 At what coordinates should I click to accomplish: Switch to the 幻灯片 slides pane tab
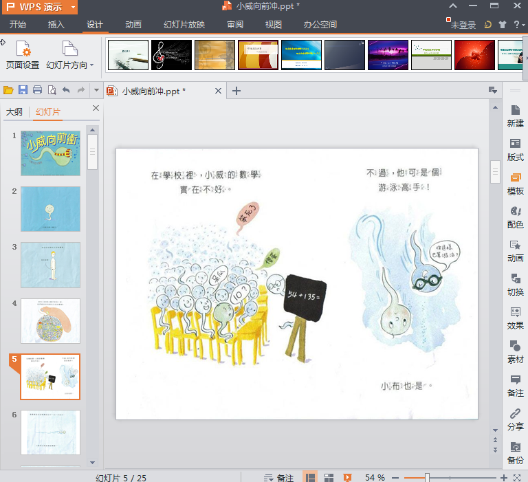click(x=48, y=112)
